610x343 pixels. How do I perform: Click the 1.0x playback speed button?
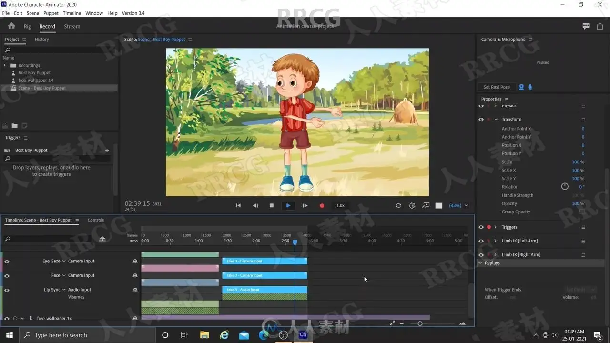(340, 205)
